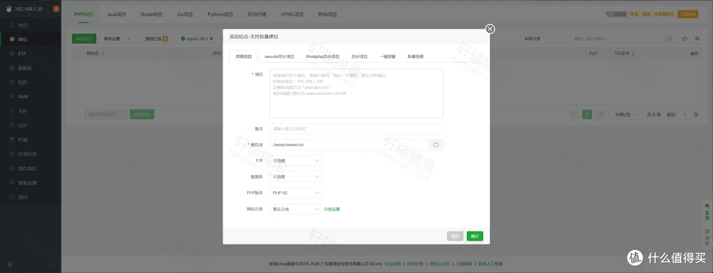Sort by the 网站名 column header
The width and height of the screenshot is (713, 273).
click(x=96, y=53)
